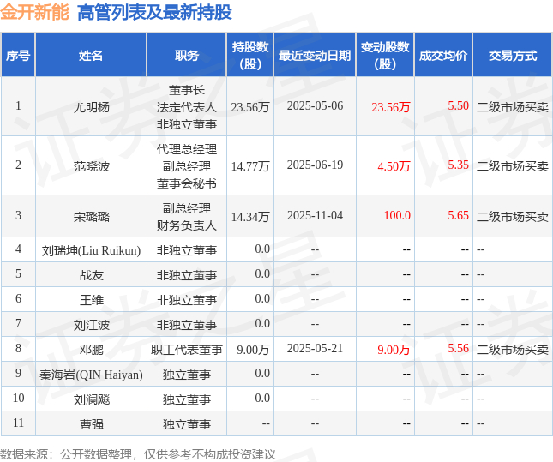Click the 数据来源 footer note
Image resolution: width=553 pixels, height=462 pixels.
click(137, 454)
